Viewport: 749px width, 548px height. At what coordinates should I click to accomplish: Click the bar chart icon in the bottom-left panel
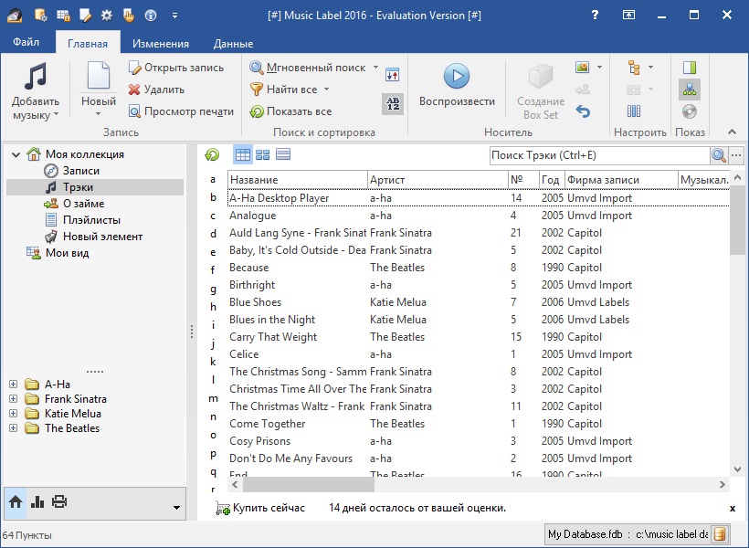tap(37, 501)
